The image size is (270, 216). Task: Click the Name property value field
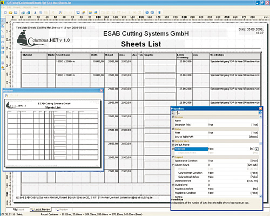pyautogui.click(x=233, y=121)
